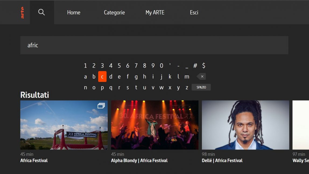The height and width of the screenshot is (174, 309).
Task: Click the title "Africa Festival"
Action: (x=34, y=160)
